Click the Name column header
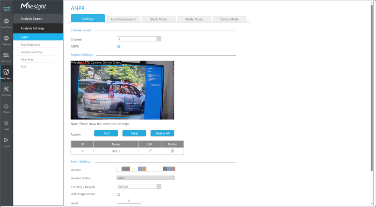 coord(116,144)
